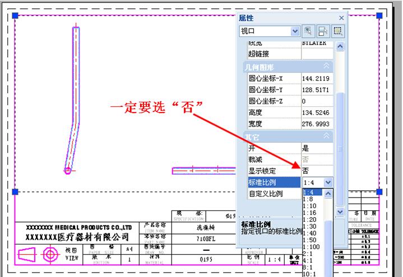
Task: Click the 单位 UNIT cell
Action: [294, 260]
